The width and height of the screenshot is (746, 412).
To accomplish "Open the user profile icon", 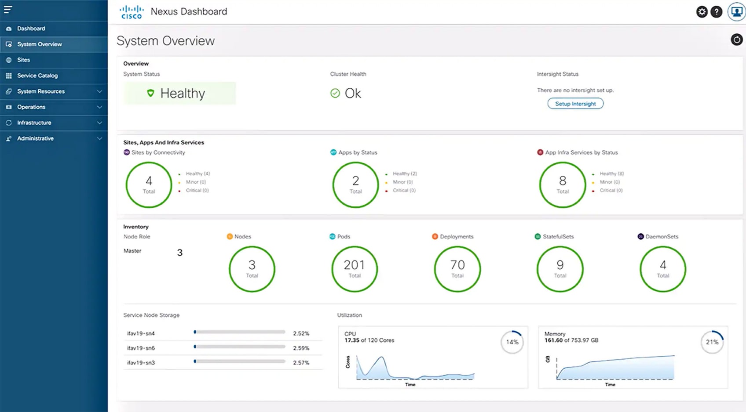I will click(736, 12).
